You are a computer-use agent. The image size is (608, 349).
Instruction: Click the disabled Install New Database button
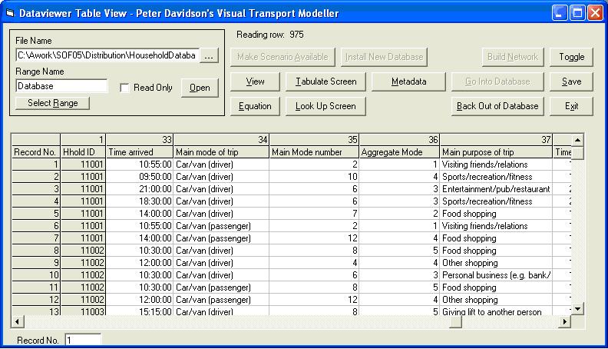[x=385, y=57]
